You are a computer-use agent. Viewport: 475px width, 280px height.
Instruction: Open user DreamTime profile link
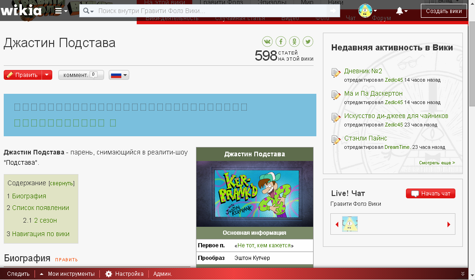point(397,147)
